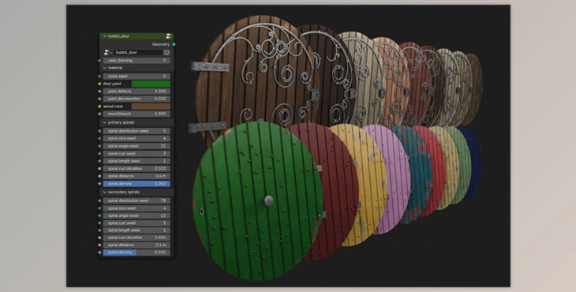The image size is (576, 292).
Task: Toggle the fake user shield icon
Action: click(166, 53)
